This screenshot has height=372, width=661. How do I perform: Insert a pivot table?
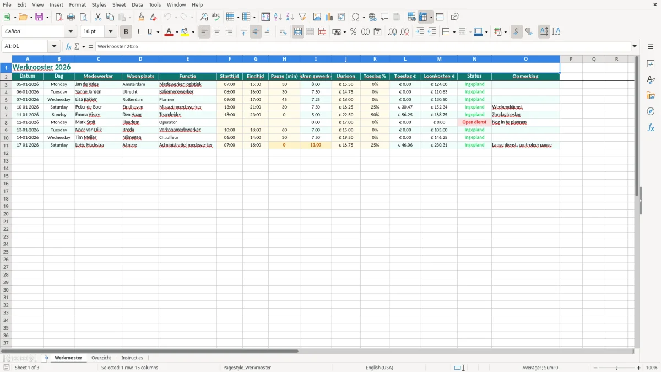point(342,17)
